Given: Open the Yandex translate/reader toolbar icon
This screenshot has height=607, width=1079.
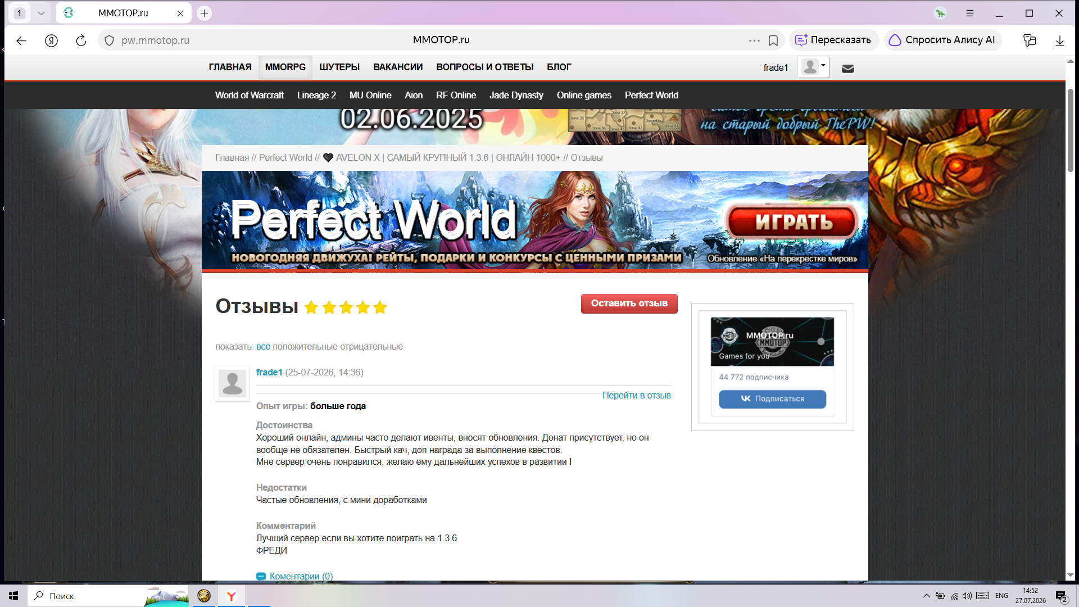Looking at the screenshot, I should pos(1030,40).
